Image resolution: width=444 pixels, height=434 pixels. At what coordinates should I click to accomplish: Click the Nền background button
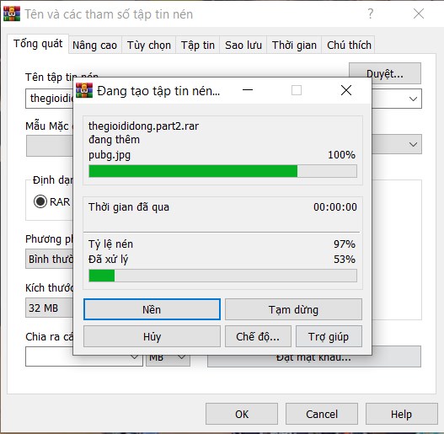point(152,309)
